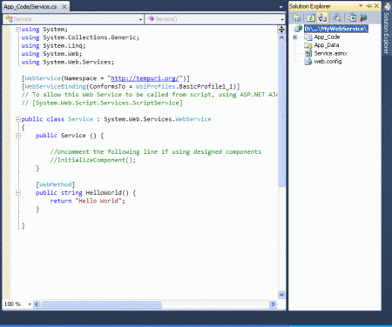
Task: Open Properties from Solution Explorer toolbar
Action: coord(296,18)
